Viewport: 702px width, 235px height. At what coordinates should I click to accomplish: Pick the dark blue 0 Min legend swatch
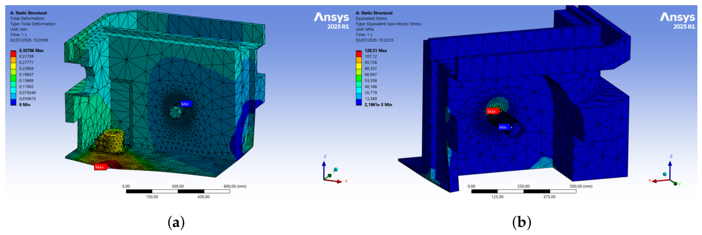point(13,101)
